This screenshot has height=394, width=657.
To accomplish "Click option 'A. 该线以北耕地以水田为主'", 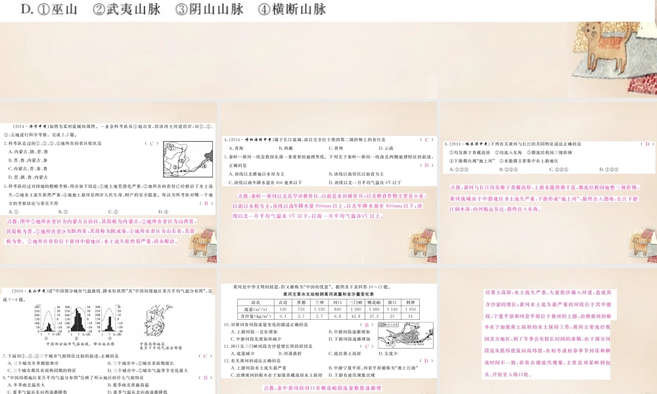I will click(x=257, y=174).
